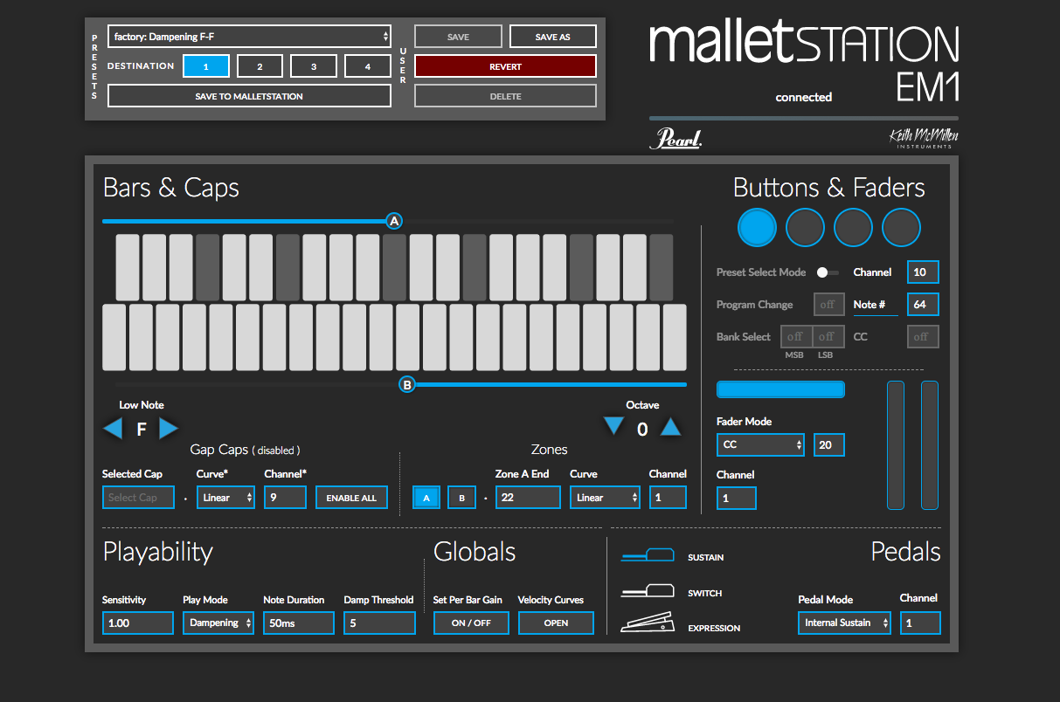Screen dimensions: 1060x702
Task: Select the Expression pedal icon
Action: [x=648, y=623]
